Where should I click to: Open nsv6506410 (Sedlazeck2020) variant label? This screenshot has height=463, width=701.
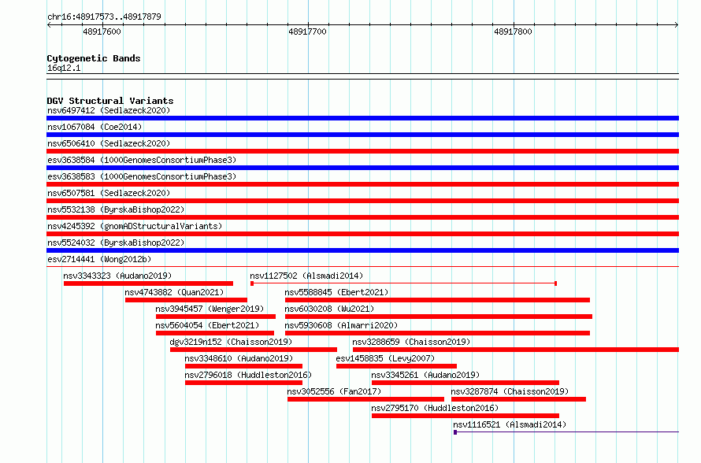(109, 143)
